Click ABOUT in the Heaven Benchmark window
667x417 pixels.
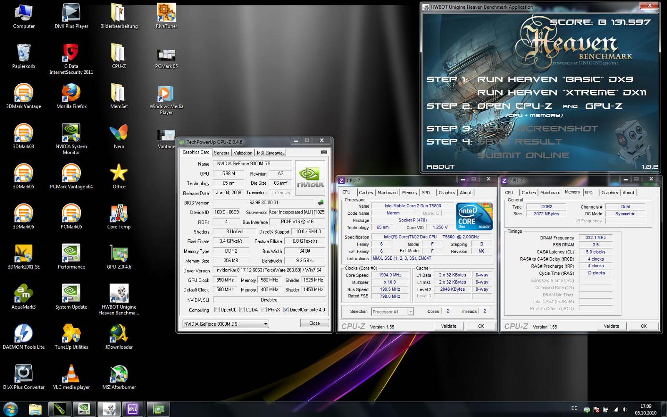440,167
